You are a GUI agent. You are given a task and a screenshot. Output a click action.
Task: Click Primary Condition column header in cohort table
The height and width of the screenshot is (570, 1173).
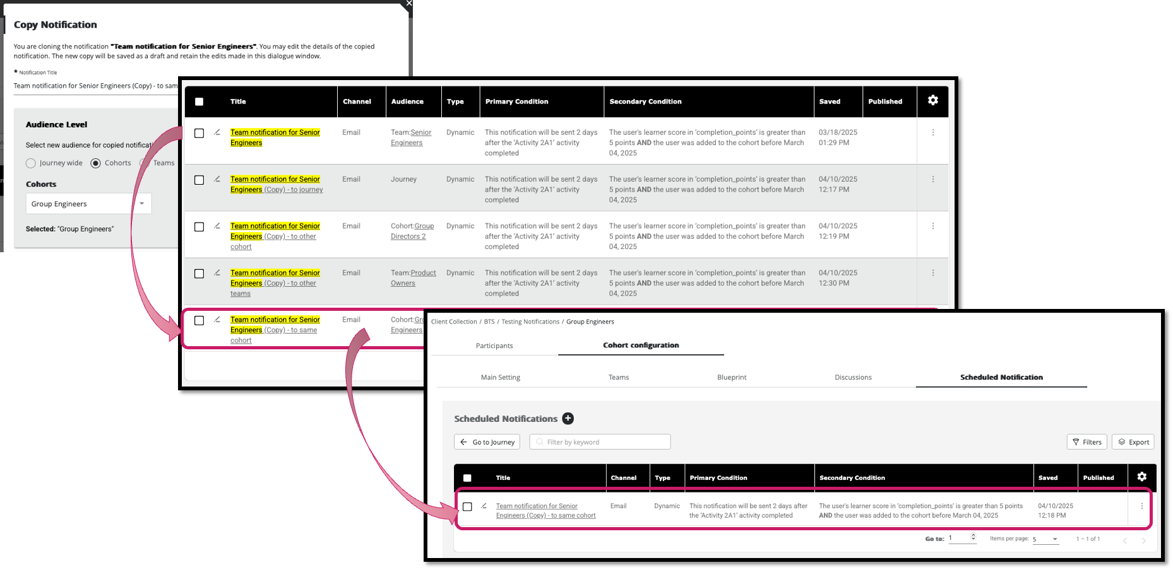click(x=718, y=478)
